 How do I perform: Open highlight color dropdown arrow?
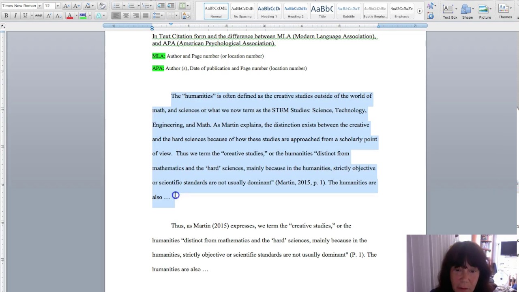click(89, 15)
